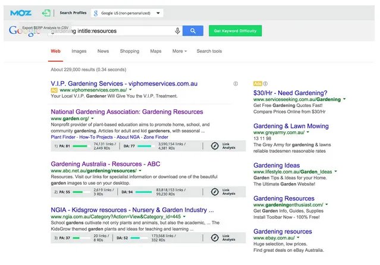Viewport: 380px width, 265px height.
Task: Switch to the Images tab
Action: coord(78,52)
